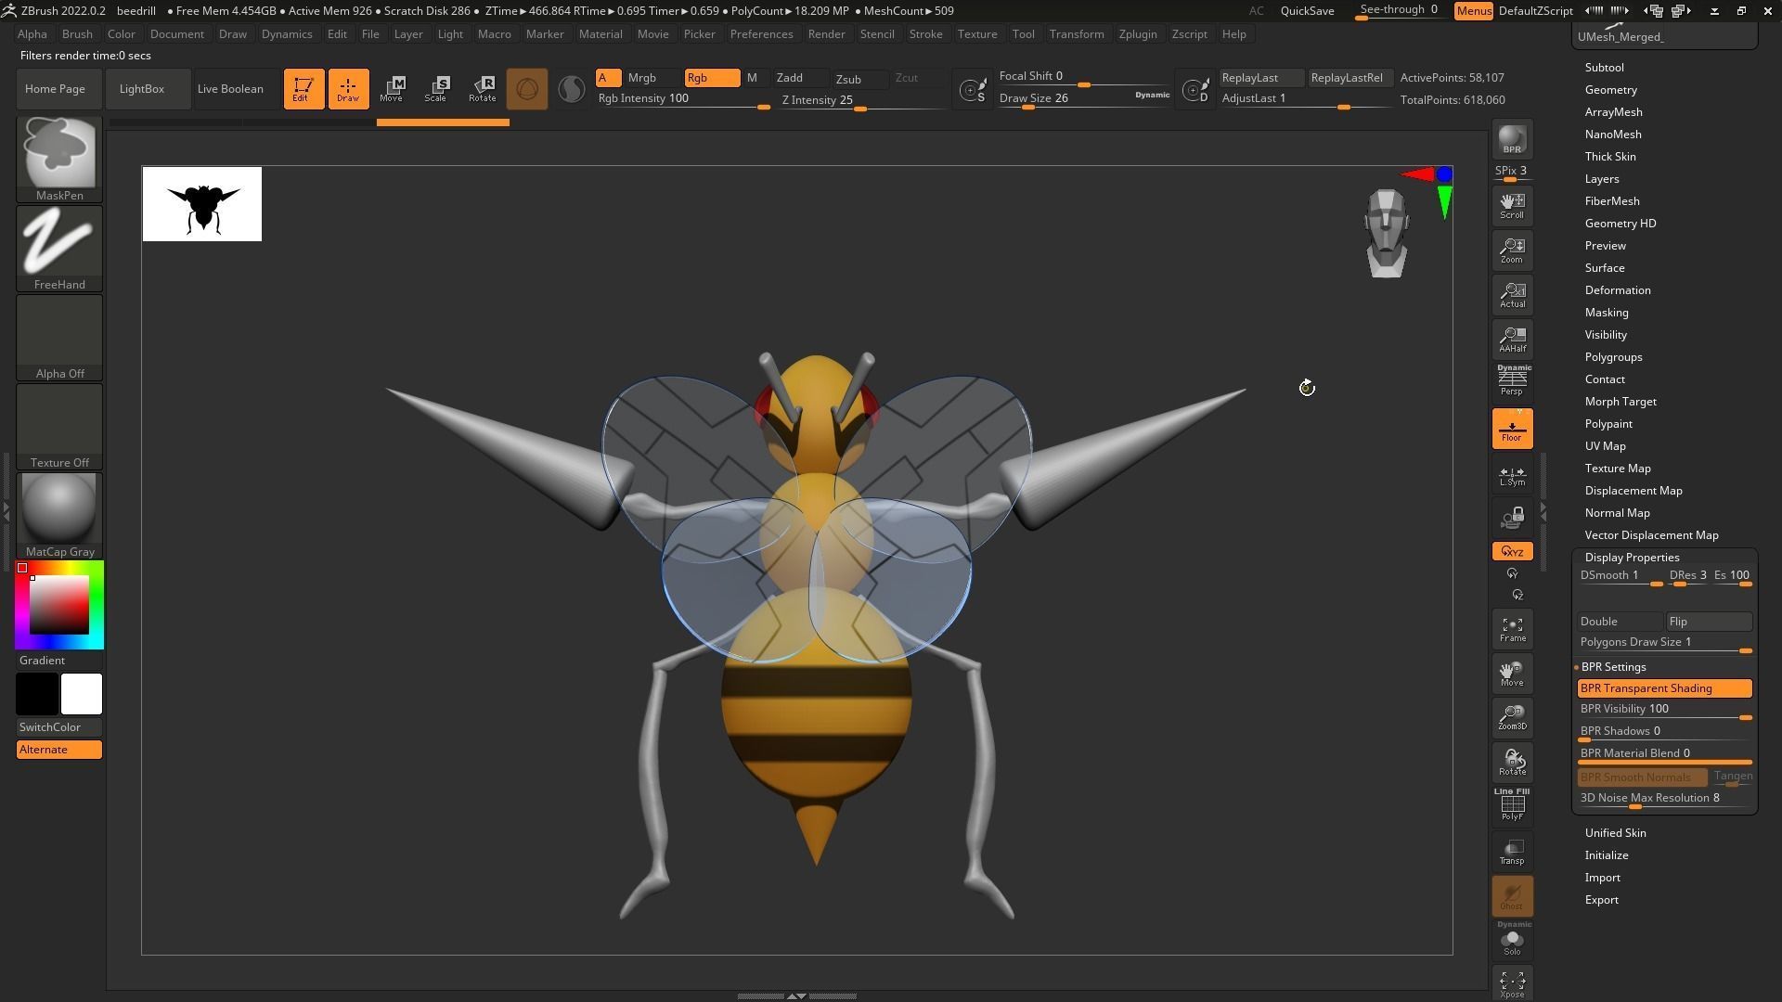The width and height of the screenshot is (1782, 1002).
Task: Expand the ArrayMesh section
Action: [1613, 112]
